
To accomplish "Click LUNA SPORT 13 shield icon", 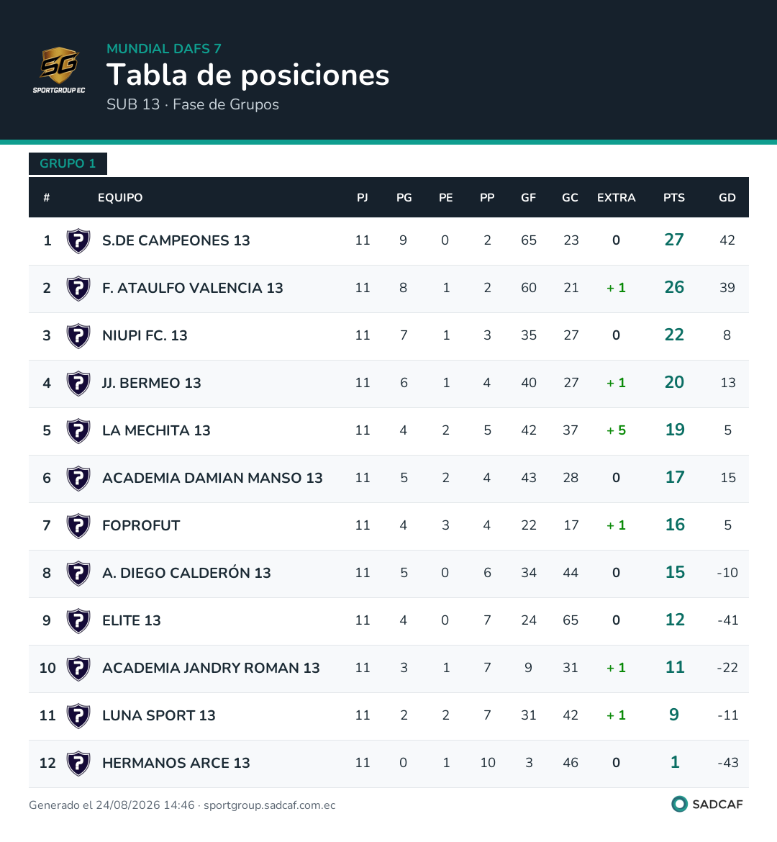I will (78, 716).
